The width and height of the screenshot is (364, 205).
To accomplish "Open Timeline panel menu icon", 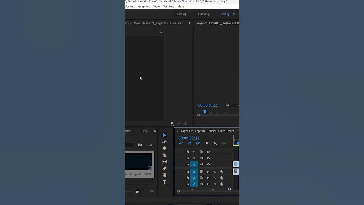I will [x=237, y=131].
